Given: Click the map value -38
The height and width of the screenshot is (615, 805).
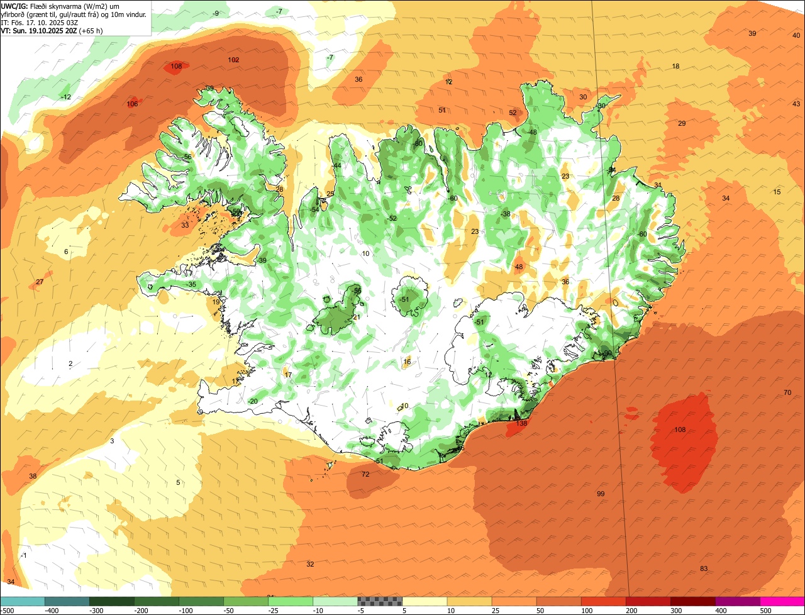Looking at the screenshot, I should (505, 214).
